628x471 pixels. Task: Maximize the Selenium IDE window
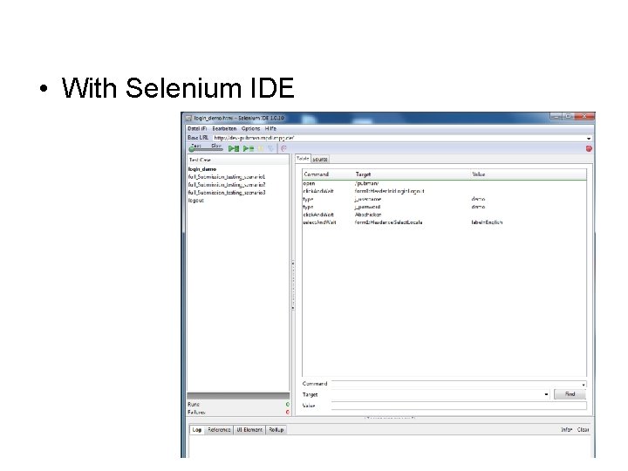click(568, 116)
